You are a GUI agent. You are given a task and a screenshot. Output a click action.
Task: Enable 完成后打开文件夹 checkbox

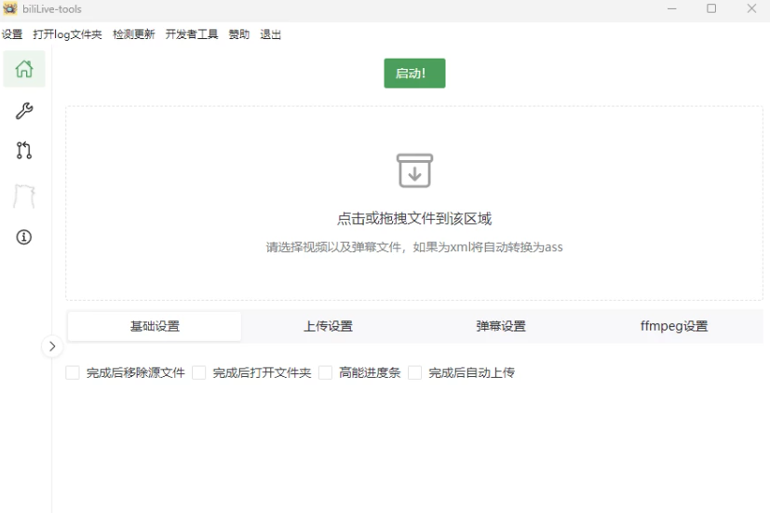pyautogui.click(x=199, y=372)
